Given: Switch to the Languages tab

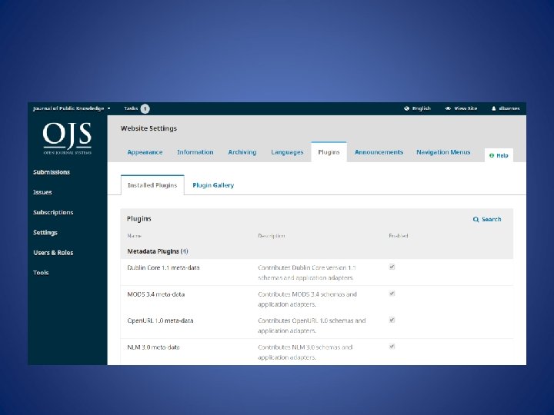Looking at the screenshot, I should tap(287, 152).
